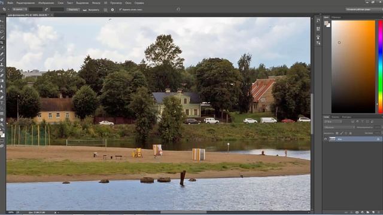Image resolution: width=383 pixels, height=215 pixels.
Task: Open the Изображение menu
Action: [x=46, y=3]
